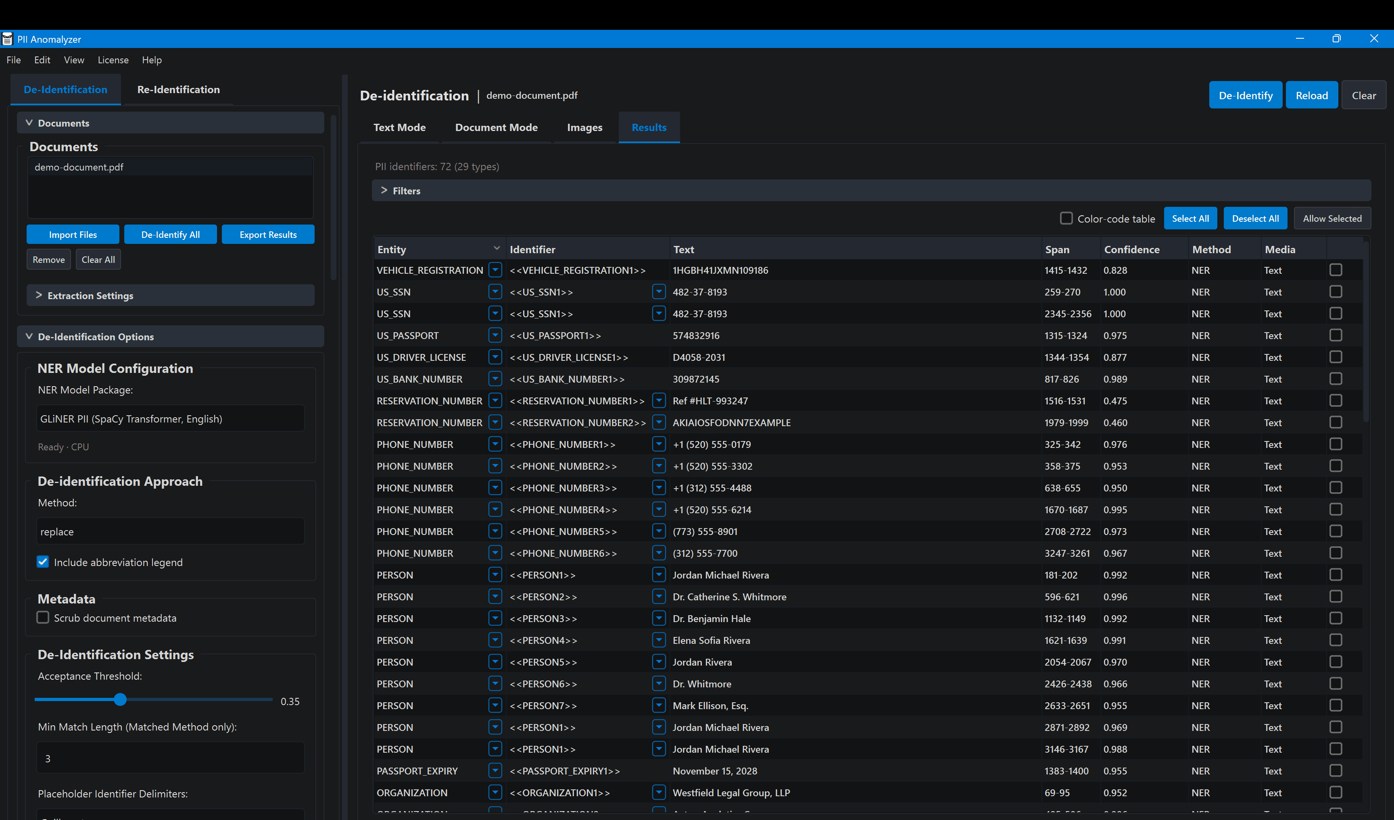Image resolution: width=1394 pixels, height=820 pixels.
Task: Open entity dropdown for US_BANK_NUMBER row
Action: coord(495,379)
